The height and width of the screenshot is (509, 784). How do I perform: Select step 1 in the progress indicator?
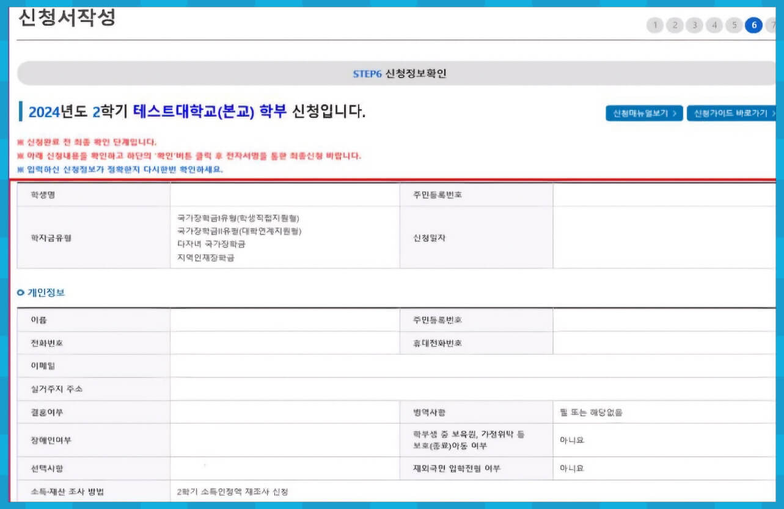coord(654,25)
